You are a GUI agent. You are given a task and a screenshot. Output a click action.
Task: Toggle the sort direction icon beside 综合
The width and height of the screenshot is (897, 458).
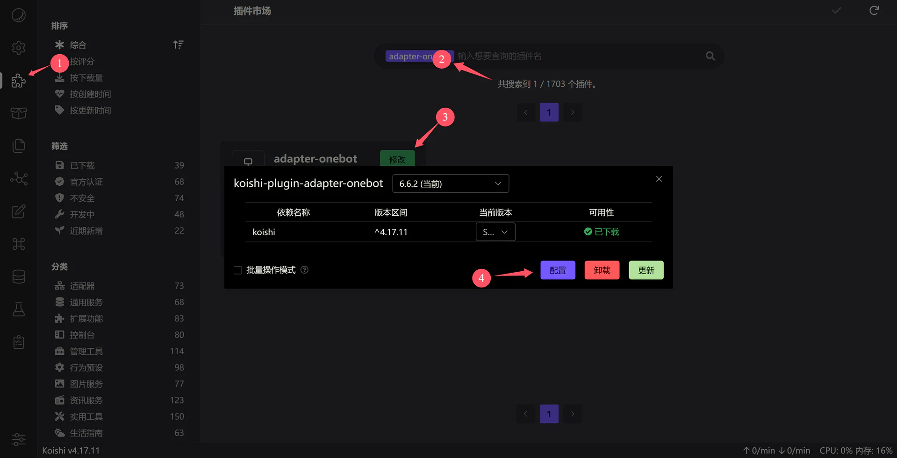click(x=178, y=45)
